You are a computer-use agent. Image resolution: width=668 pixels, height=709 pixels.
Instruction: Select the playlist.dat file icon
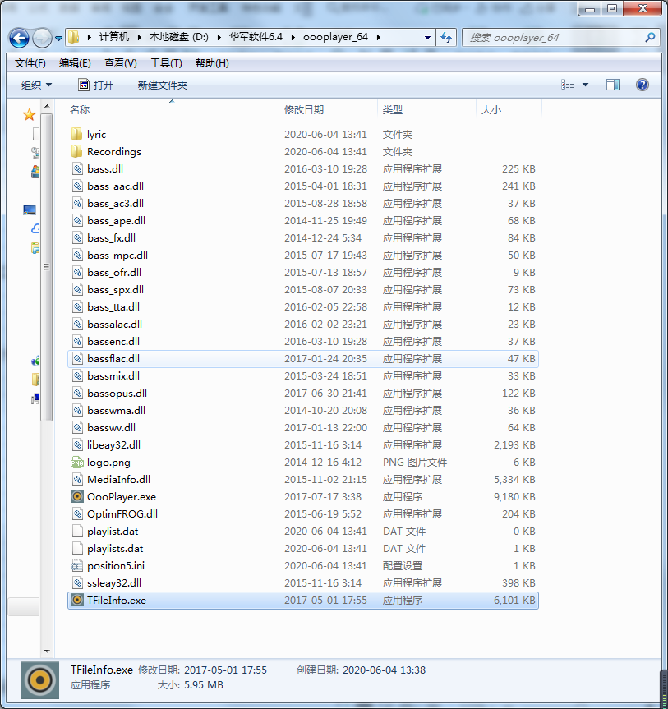pyautogui.click(x=77, y=532)
